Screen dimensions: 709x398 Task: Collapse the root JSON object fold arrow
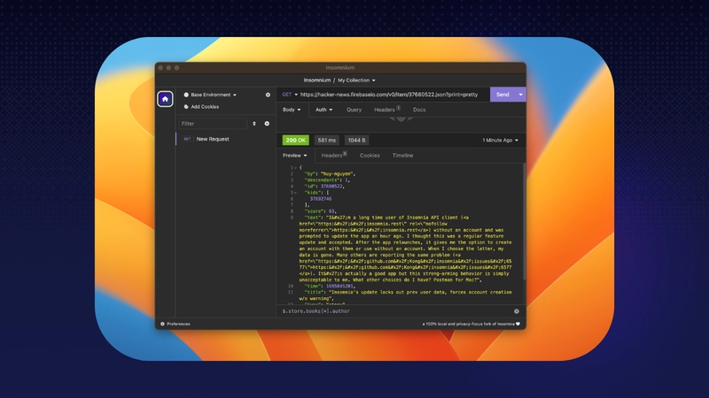point(295,167)
